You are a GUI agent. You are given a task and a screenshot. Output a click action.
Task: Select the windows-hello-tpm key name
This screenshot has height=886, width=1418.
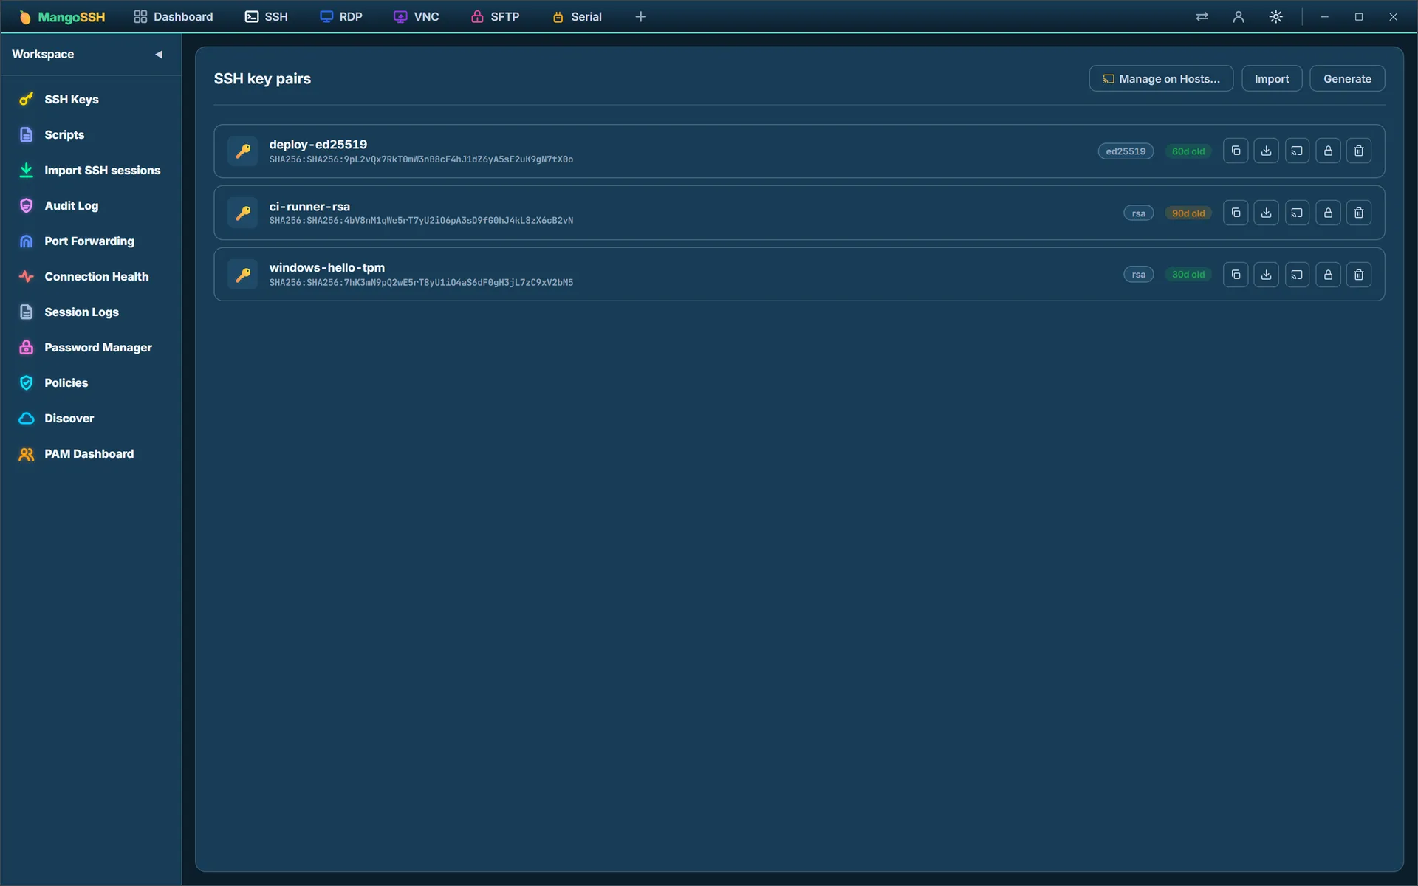[x=327, y=267]
